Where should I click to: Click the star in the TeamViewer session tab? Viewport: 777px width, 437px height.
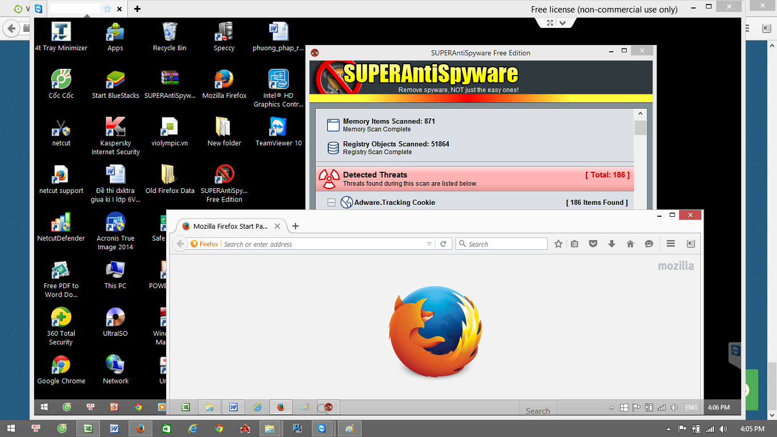(x=108, y=9)
